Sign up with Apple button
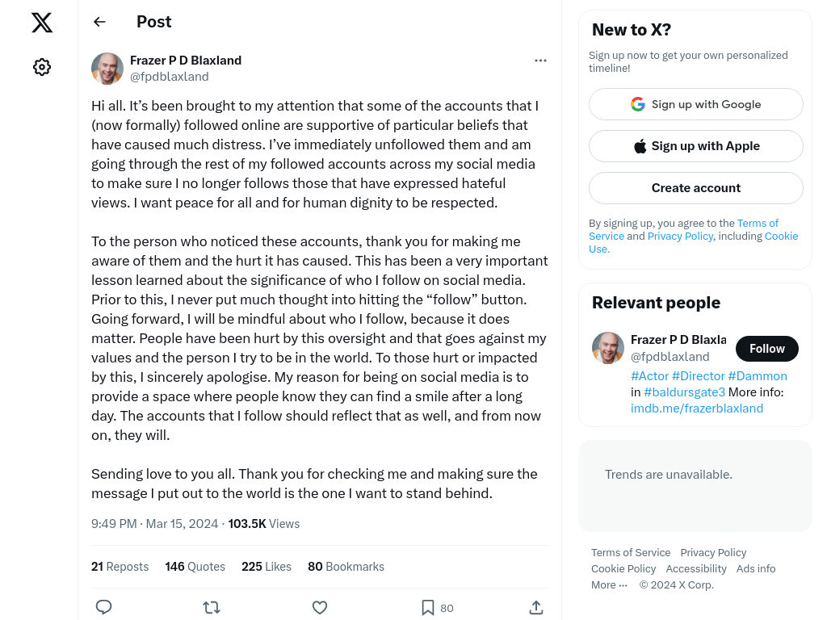The width and height of the screenshot is (827, 620). click(695, 146)
